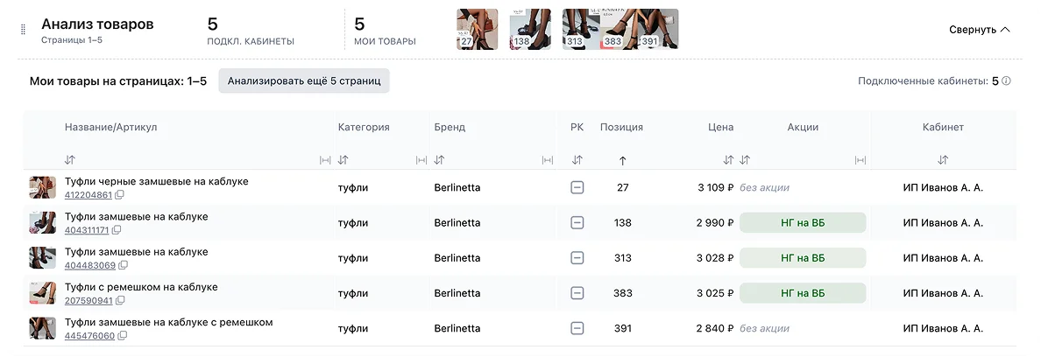Open article link 445476060
This screenshot has width=1041, height=357.
point(89,336)
